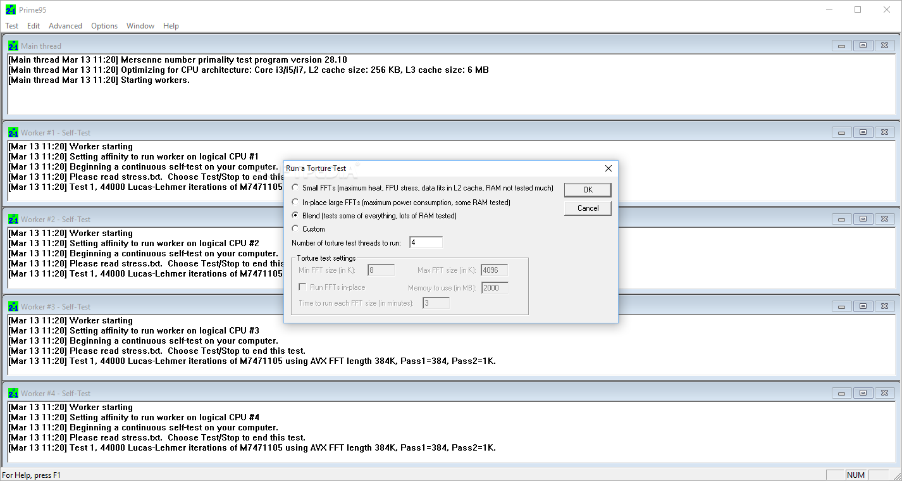
Task: Open the Test menu
Action: 12,26
